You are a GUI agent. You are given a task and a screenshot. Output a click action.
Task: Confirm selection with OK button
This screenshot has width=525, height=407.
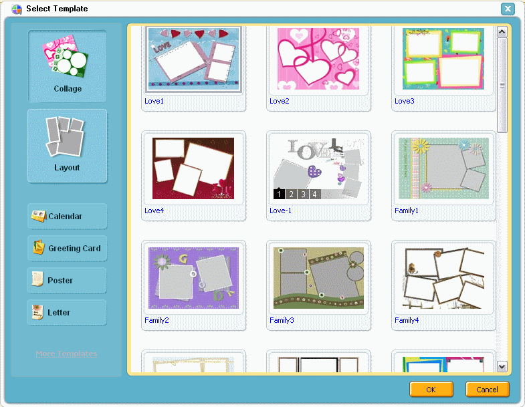click(x=431, y=390)
